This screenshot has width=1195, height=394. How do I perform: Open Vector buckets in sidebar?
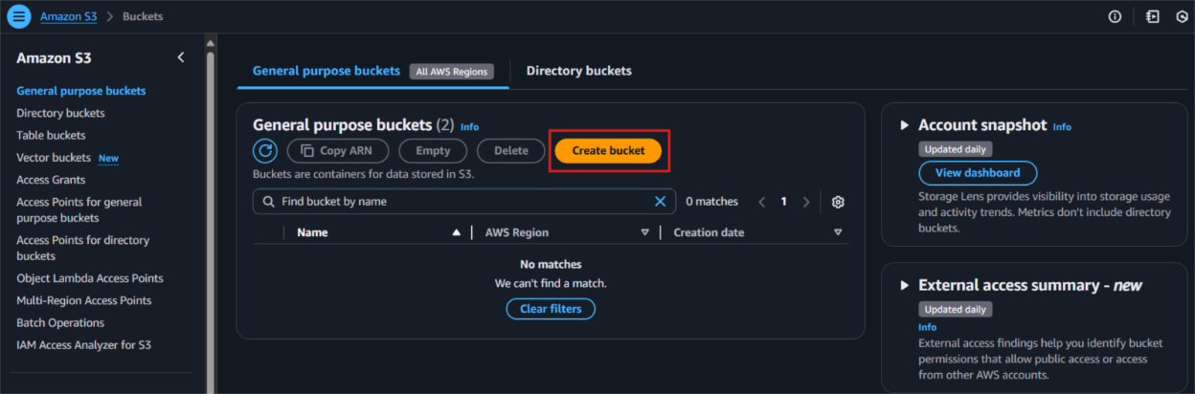click(54, 157)
